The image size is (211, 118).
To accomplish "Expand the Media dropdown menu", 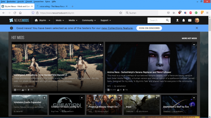I will coord(73,20).
